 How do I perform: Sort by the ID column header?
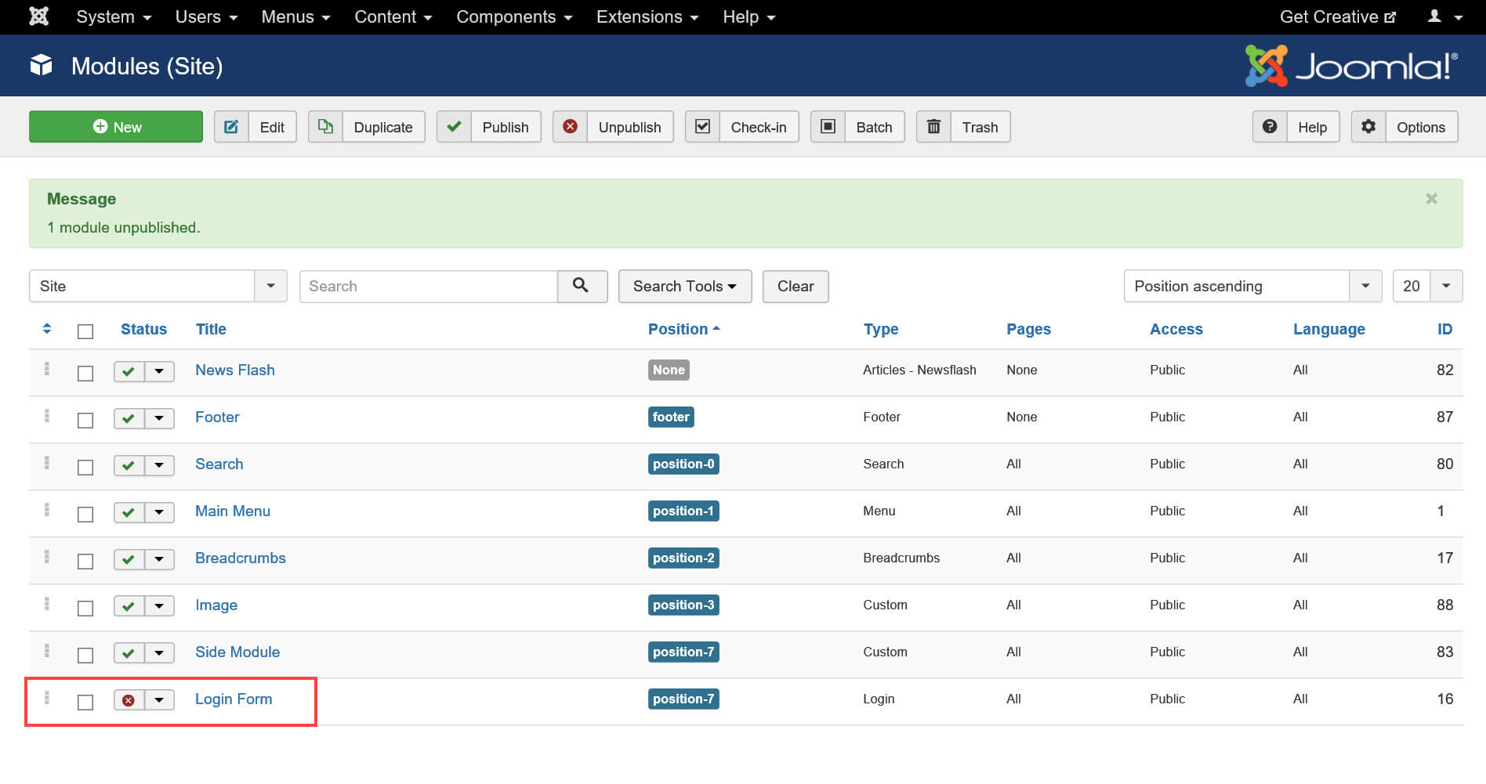click(x=1444, y=329)
